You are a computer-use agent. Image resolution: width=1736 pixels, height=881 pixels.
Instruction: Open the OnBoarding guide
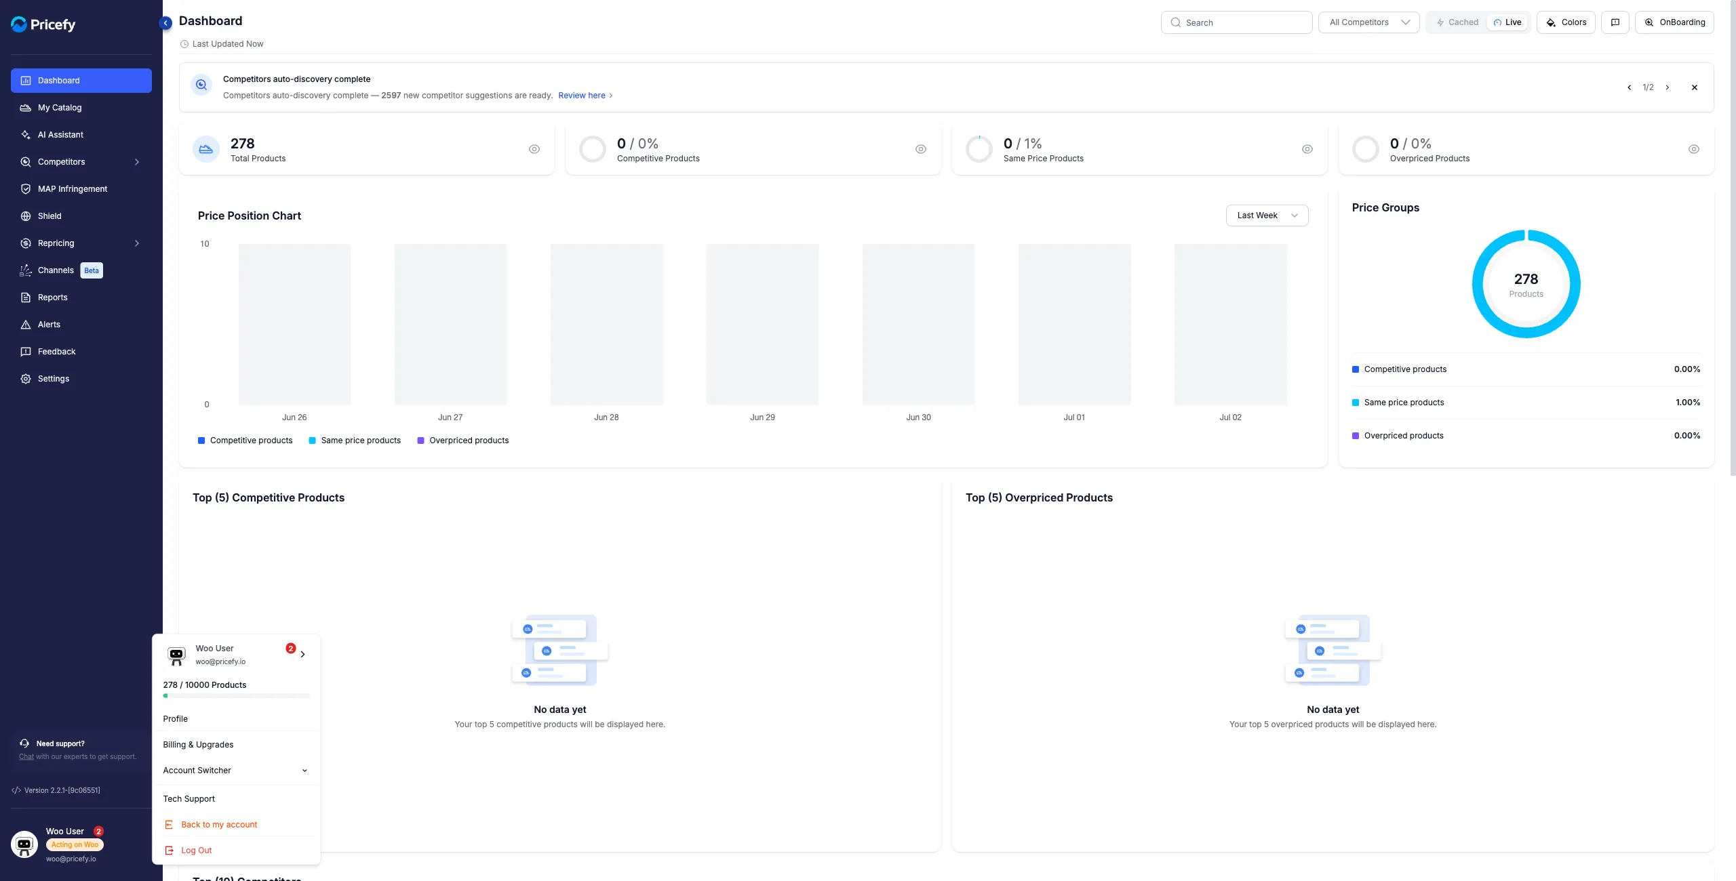1674,22
